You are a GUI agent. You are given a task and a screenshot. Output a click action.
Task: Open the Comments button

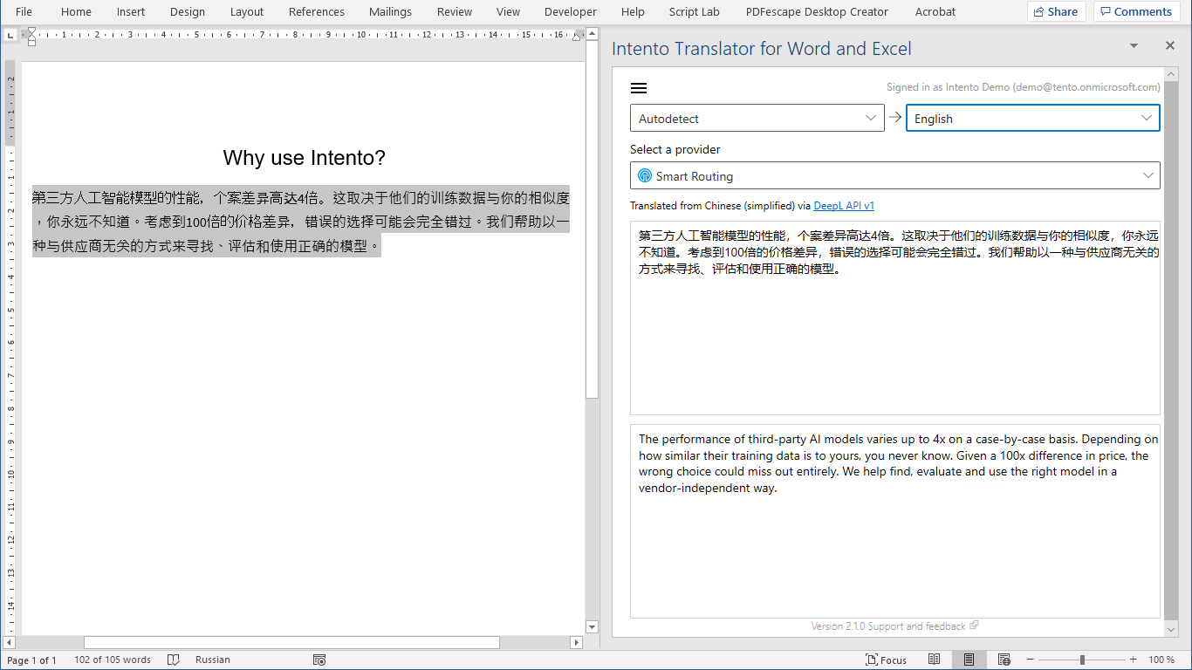pos(1135,11)
